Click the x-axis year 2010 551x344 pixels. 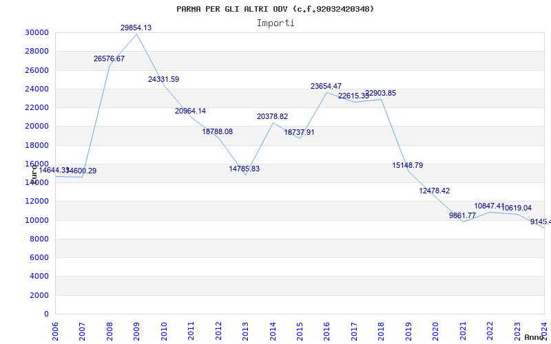click(164, 331)
